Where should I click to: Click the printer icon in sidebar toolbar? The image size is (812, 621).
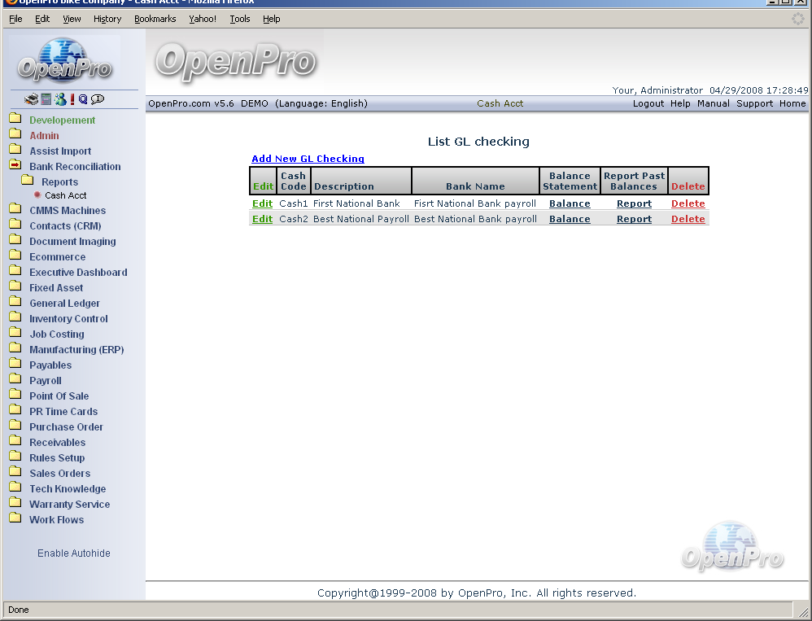coord(31,99)
